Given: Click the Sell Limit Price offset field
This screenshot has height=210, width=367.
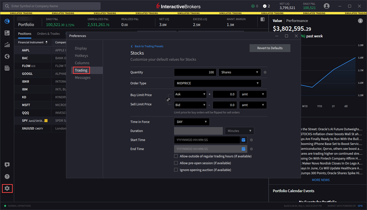Looking at the screenshot, I should [225, 105].
